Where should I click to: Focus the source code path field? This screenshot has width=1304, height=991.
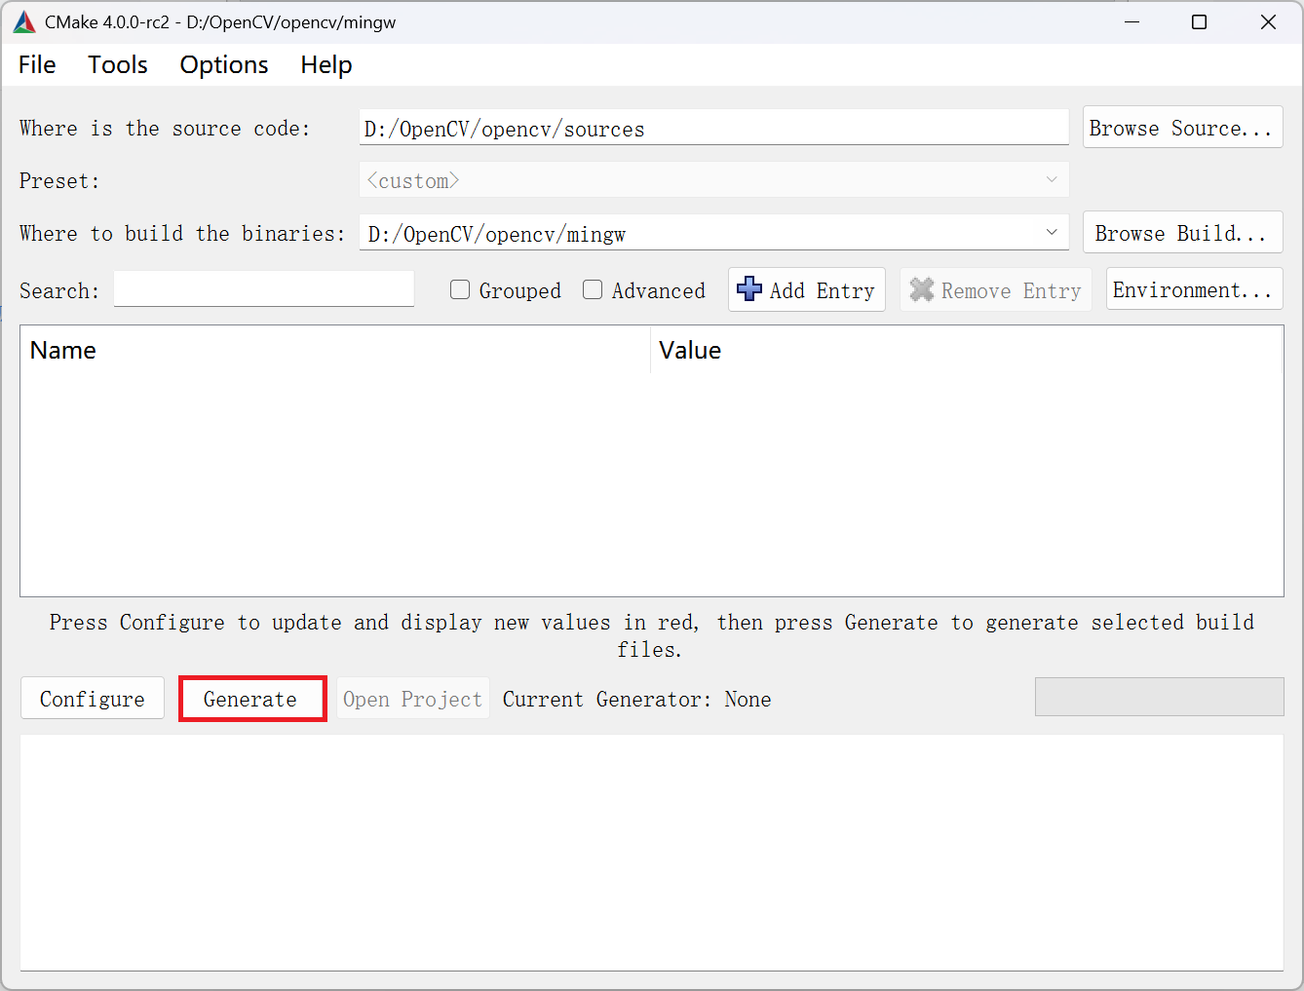tap(714, 128)
